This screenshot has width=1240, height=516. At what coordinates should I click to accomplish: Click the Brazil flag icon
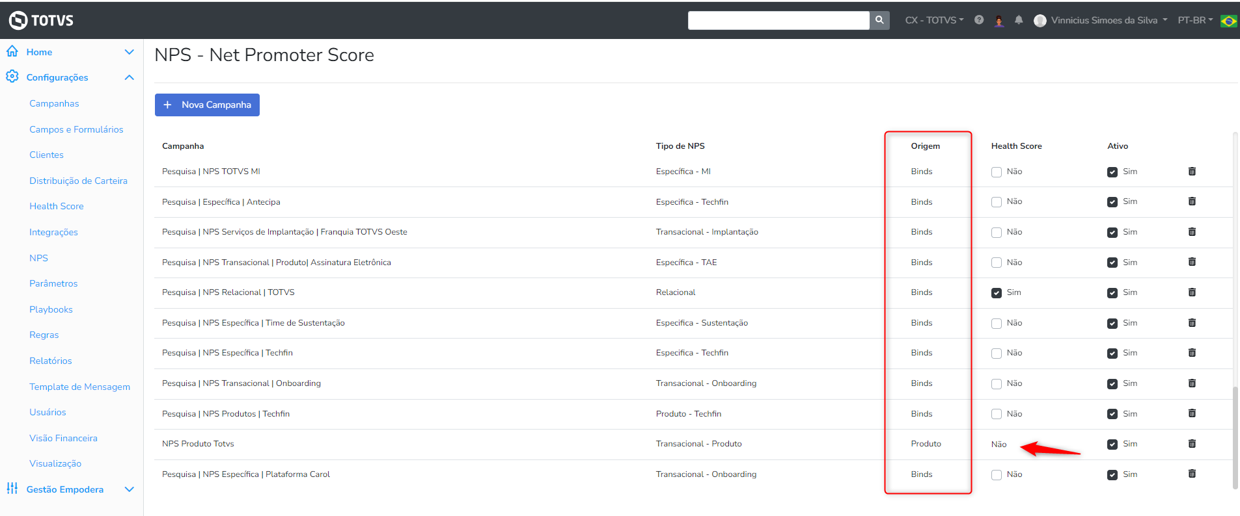tap(1229, 21)
